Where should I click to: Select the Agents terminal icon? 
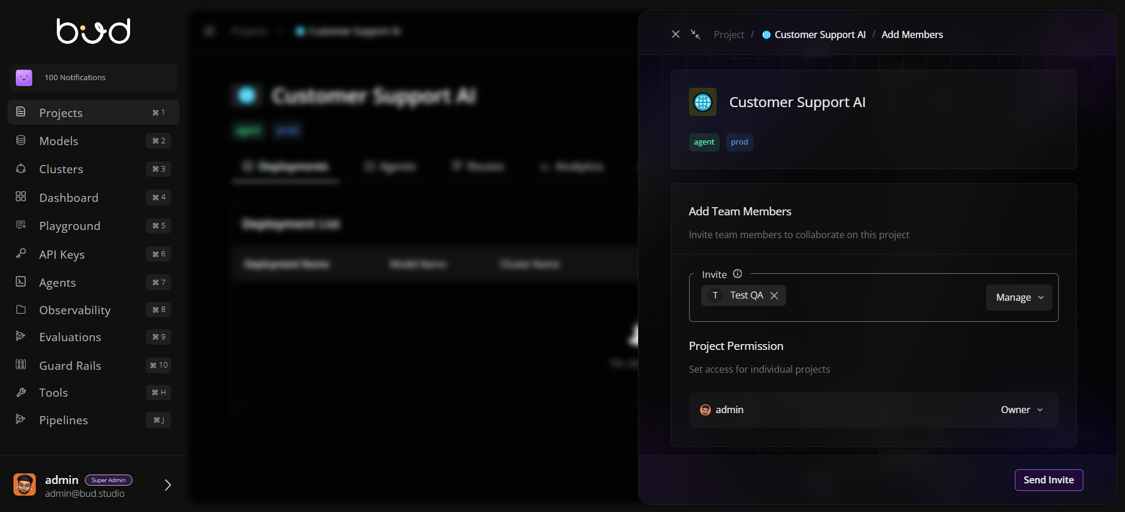[x=21, y=281]
